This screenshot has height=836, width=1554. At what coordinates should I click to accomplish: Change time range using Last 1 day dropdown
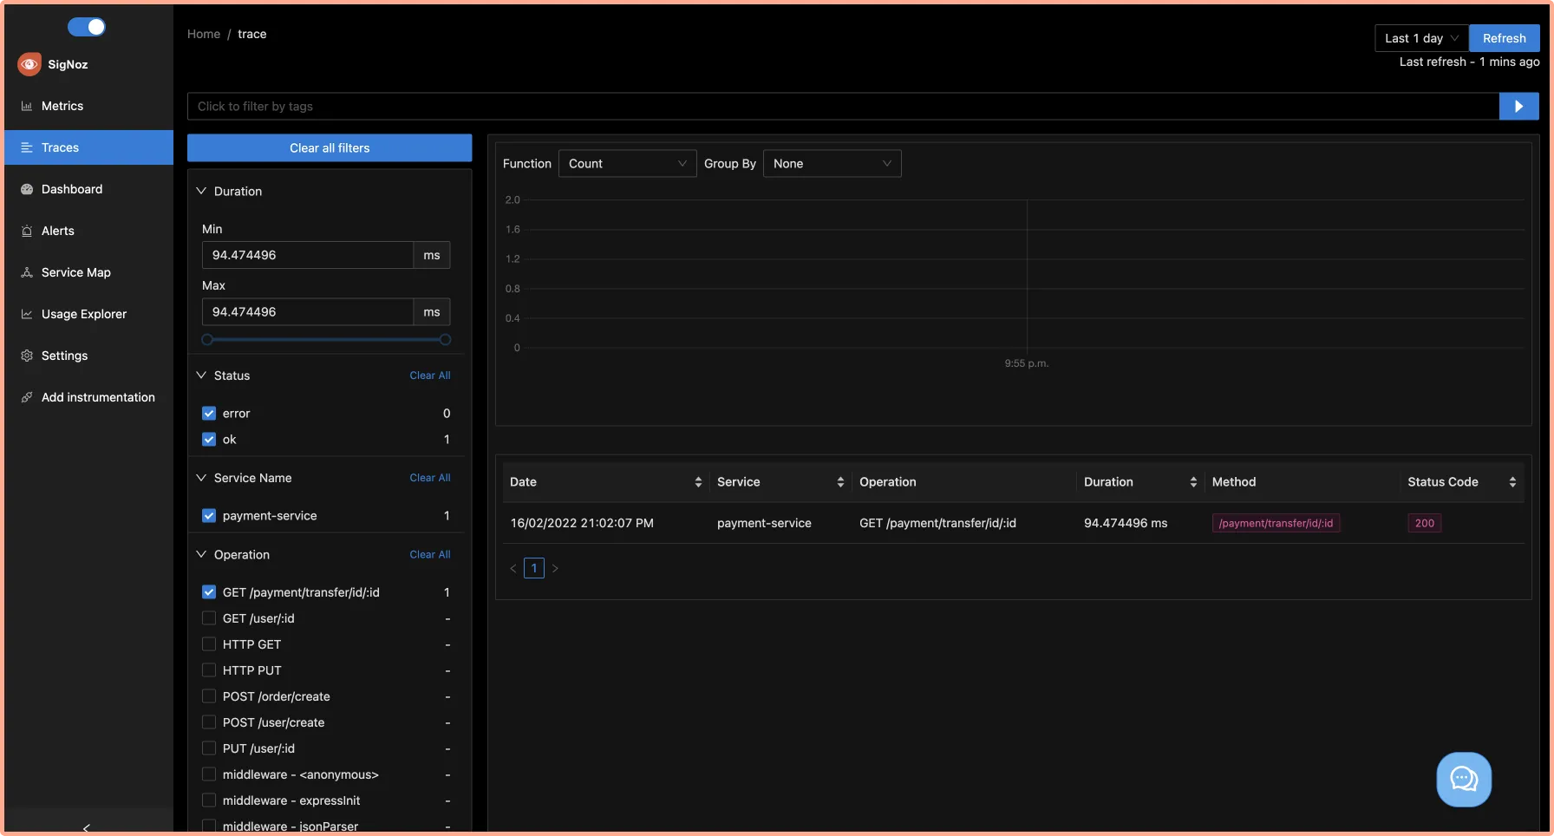pos(1420,37)
